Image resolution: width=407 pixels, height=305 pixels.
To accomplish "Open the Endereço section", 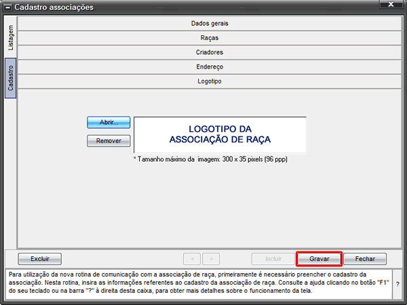I will (210, 67).
